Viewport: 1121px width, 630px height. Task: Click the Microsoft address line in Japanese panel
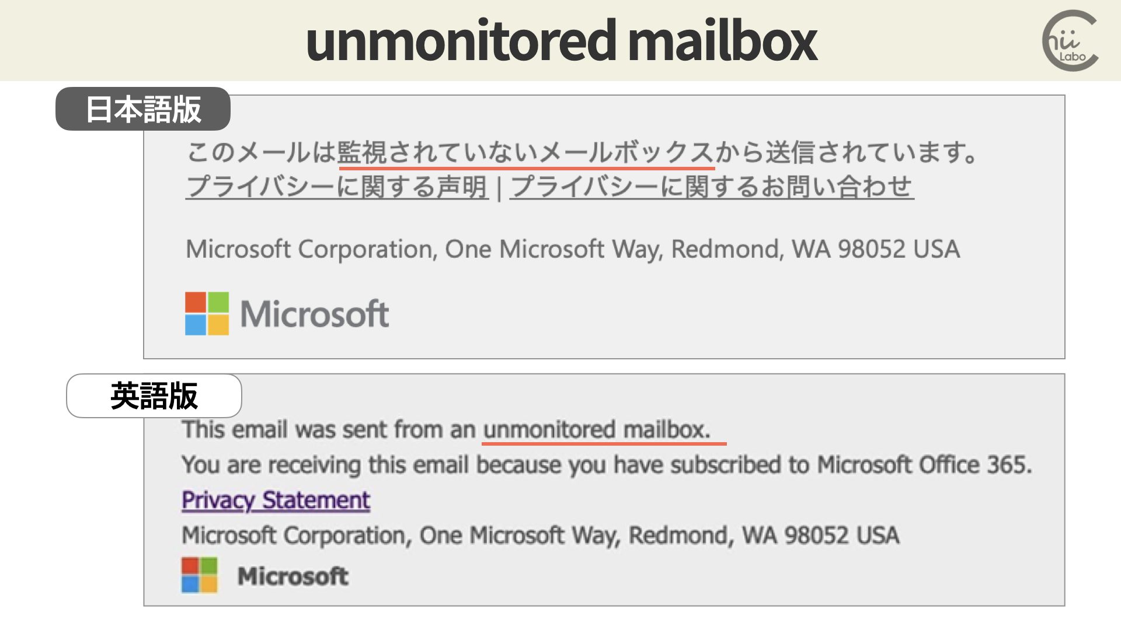pos(573,249)
